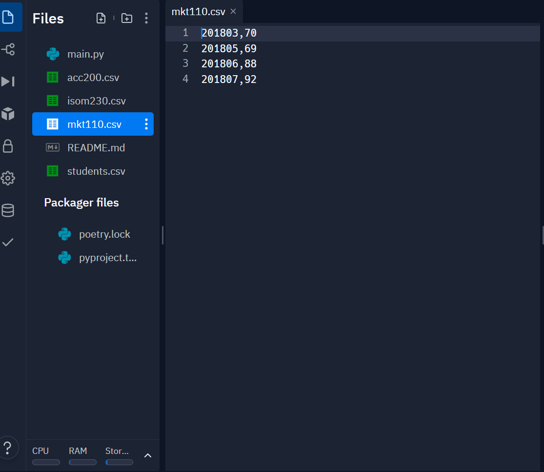Screen dimensions: 544x472
Task: Collapse the resource usage panel
Action: [x=147, y=455]
